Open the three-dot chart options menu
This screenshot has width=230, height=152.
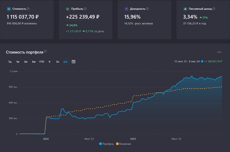tap(219, 52)
